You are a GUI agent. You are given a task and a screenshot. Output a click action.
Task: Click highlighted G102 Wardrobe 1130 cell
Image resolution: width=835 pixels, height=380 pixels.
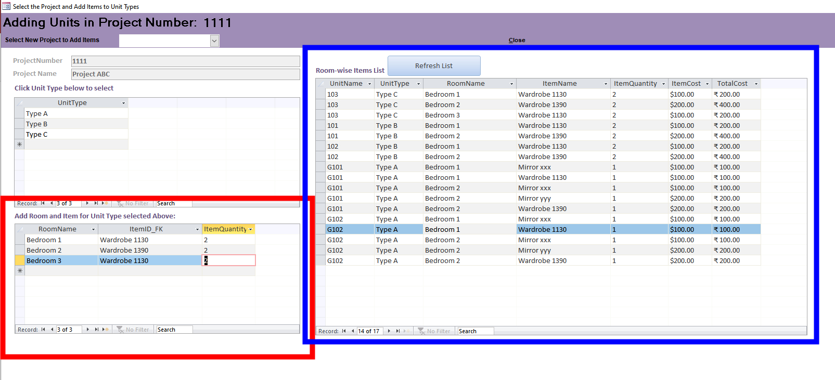click(563, 229)
